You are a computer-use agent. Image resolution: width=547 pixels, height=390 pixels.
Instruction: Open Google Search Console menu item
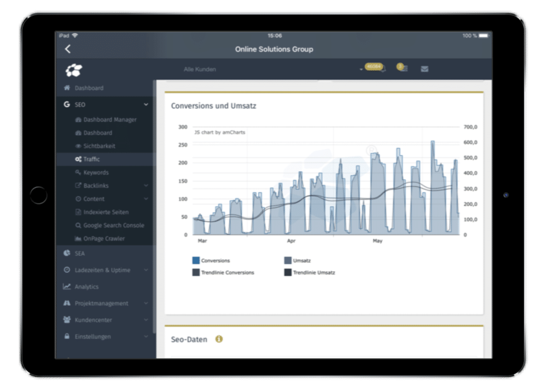113,225
